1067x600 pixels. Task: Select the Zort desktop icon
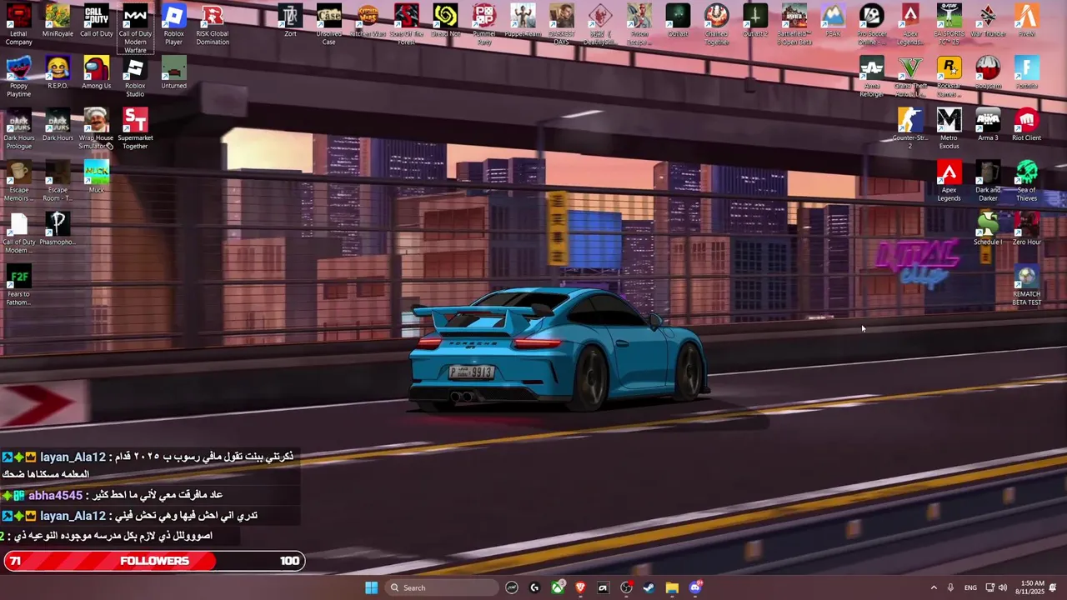click(290, 21)
